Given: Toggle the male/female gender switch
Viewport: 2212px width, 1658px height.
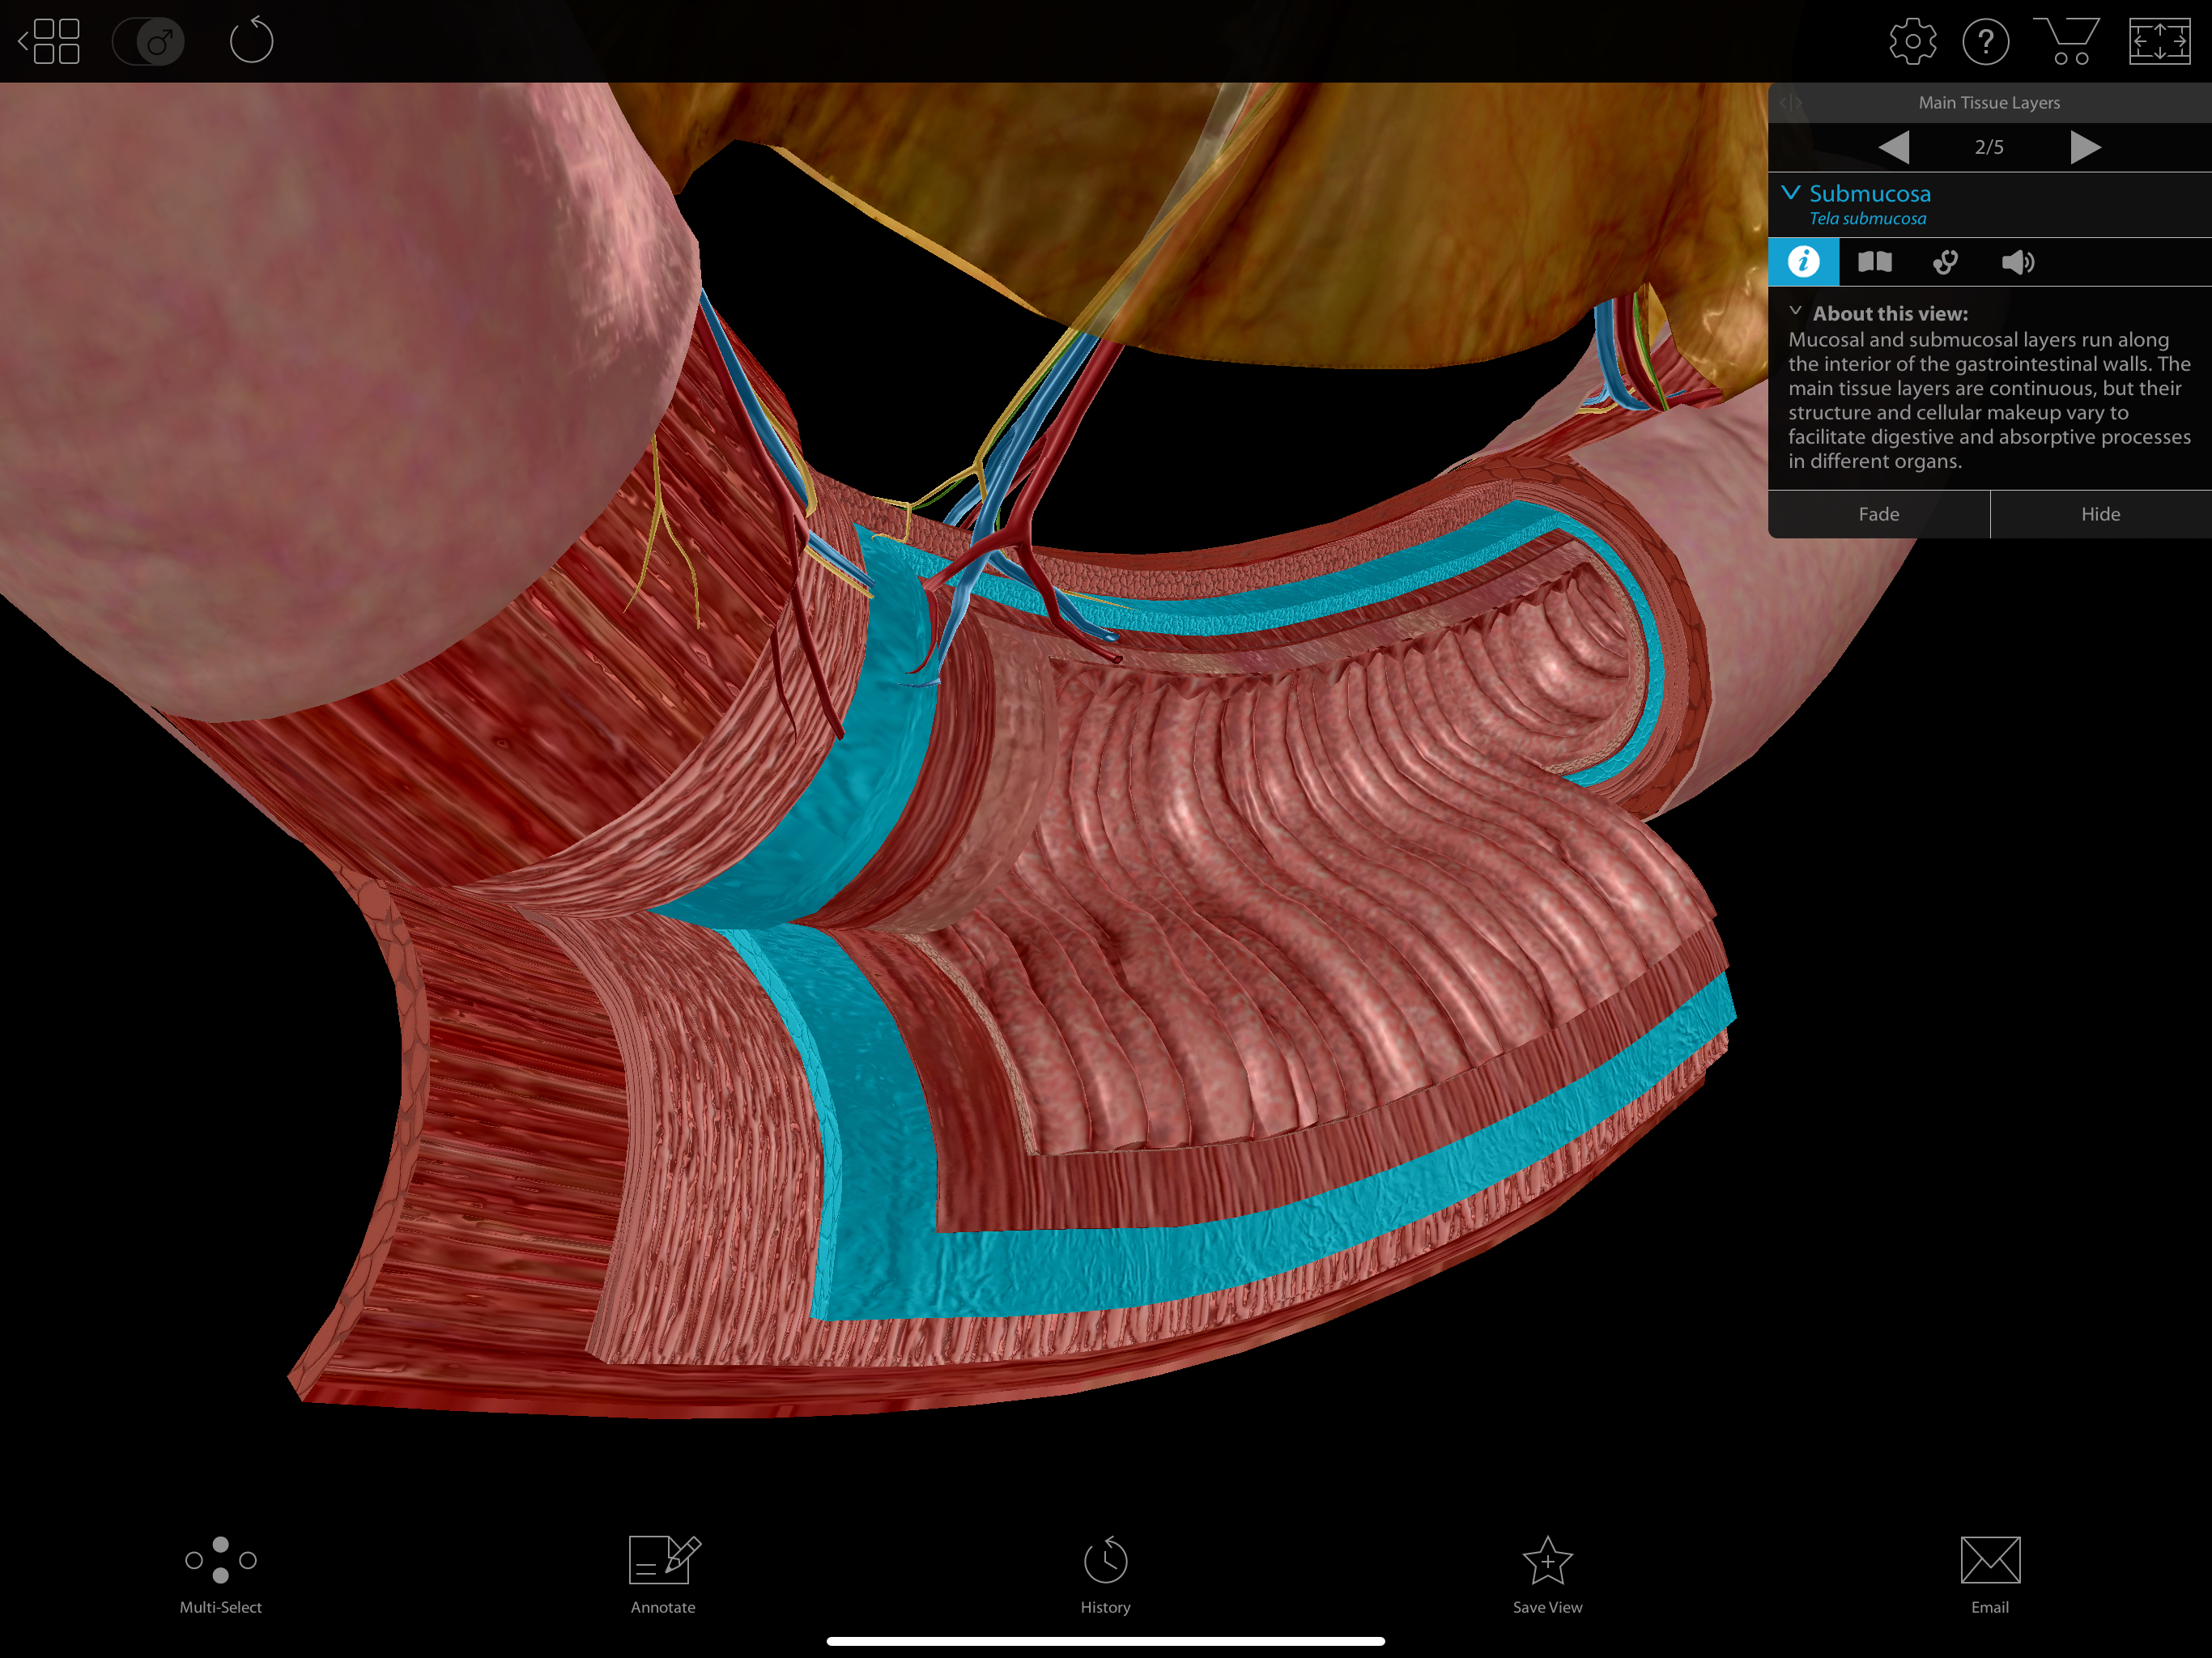Looking at the screenshot, I should pyautogui.click(x=149, y=42).
